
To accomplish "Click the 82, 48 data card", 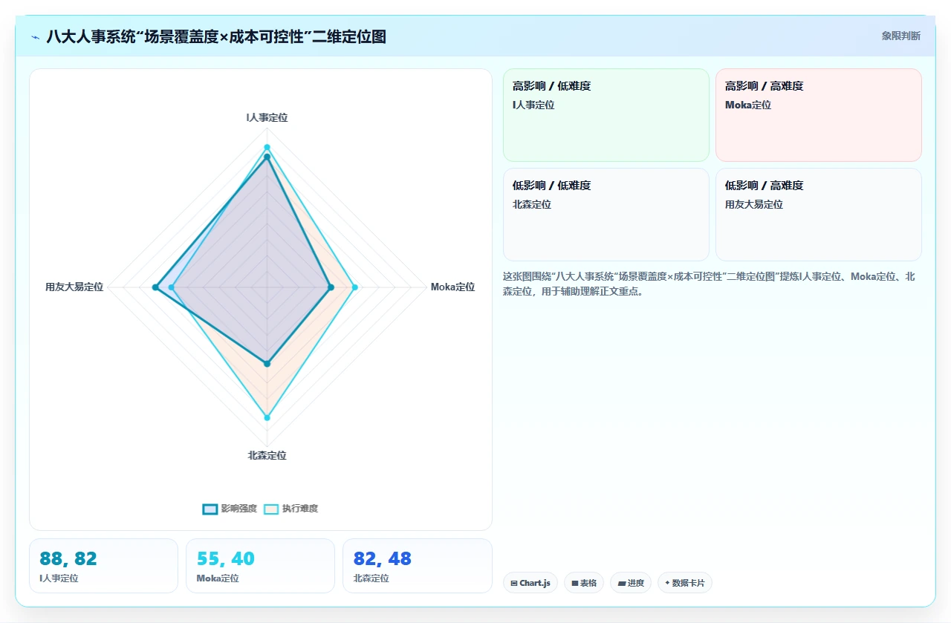I will tap(418, 566).
